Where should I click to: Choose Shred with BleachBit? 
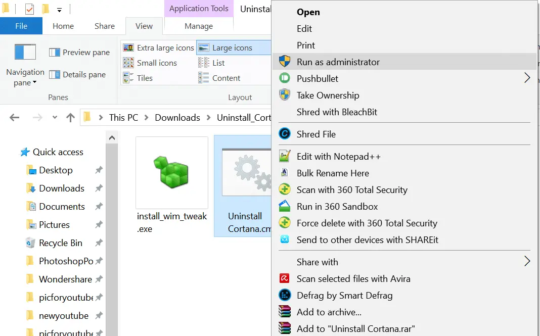click(404, 112)
